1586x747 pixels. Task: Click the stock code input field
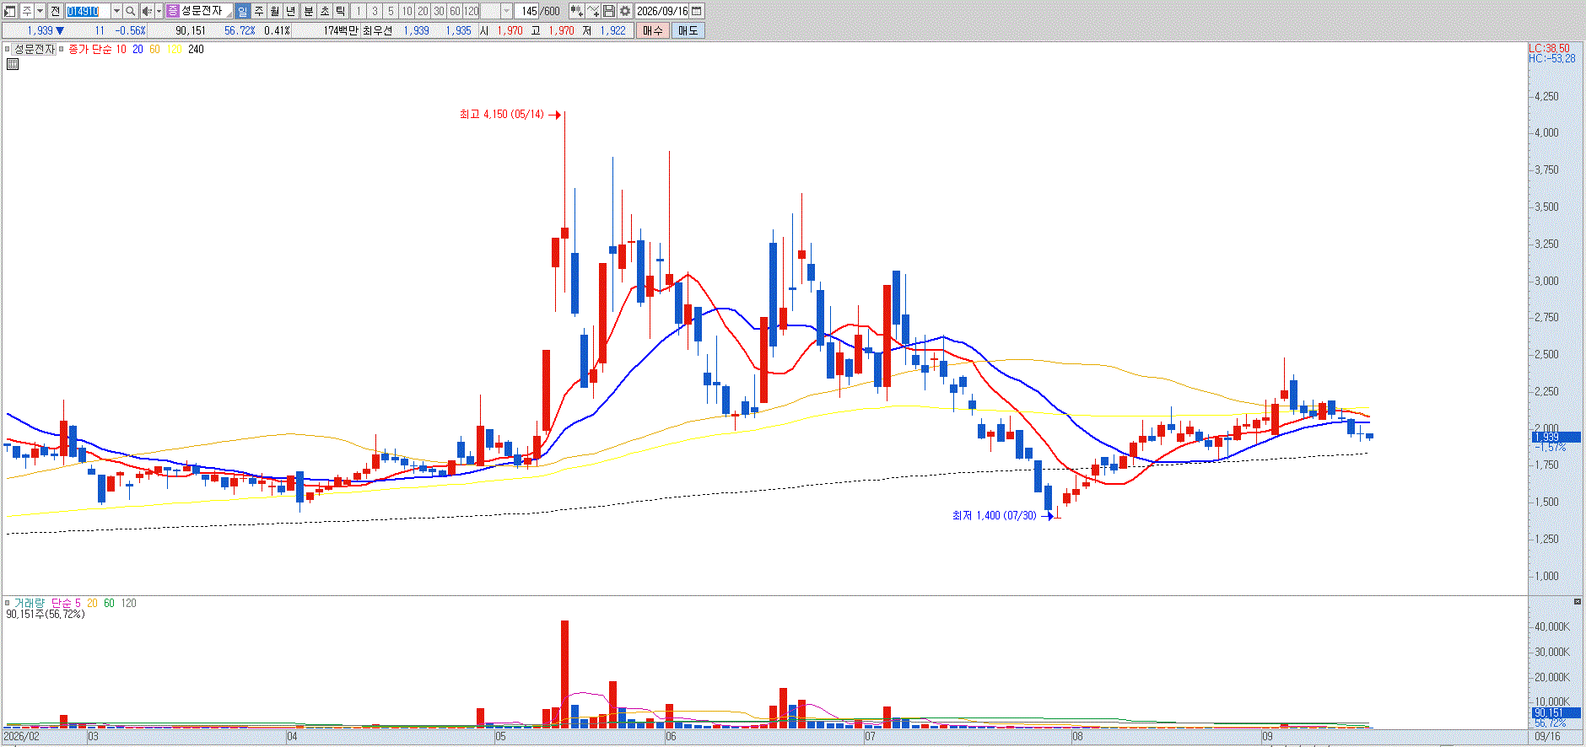(x=89, y=11)
